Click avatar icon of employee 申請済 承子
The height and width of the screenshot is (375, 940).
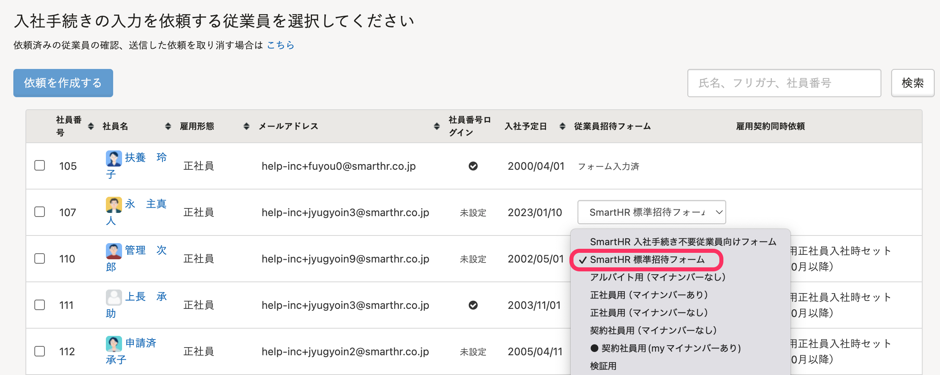(x=114, y=344)
